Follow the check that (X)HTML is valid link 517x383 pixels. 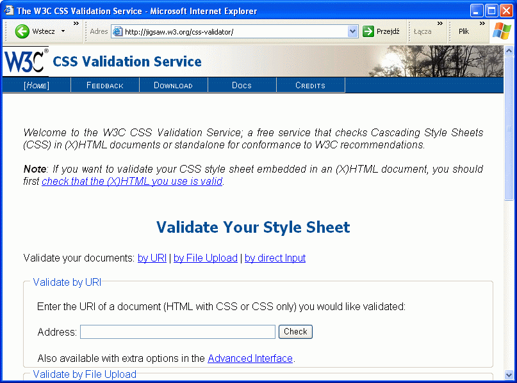pos(132,182)
